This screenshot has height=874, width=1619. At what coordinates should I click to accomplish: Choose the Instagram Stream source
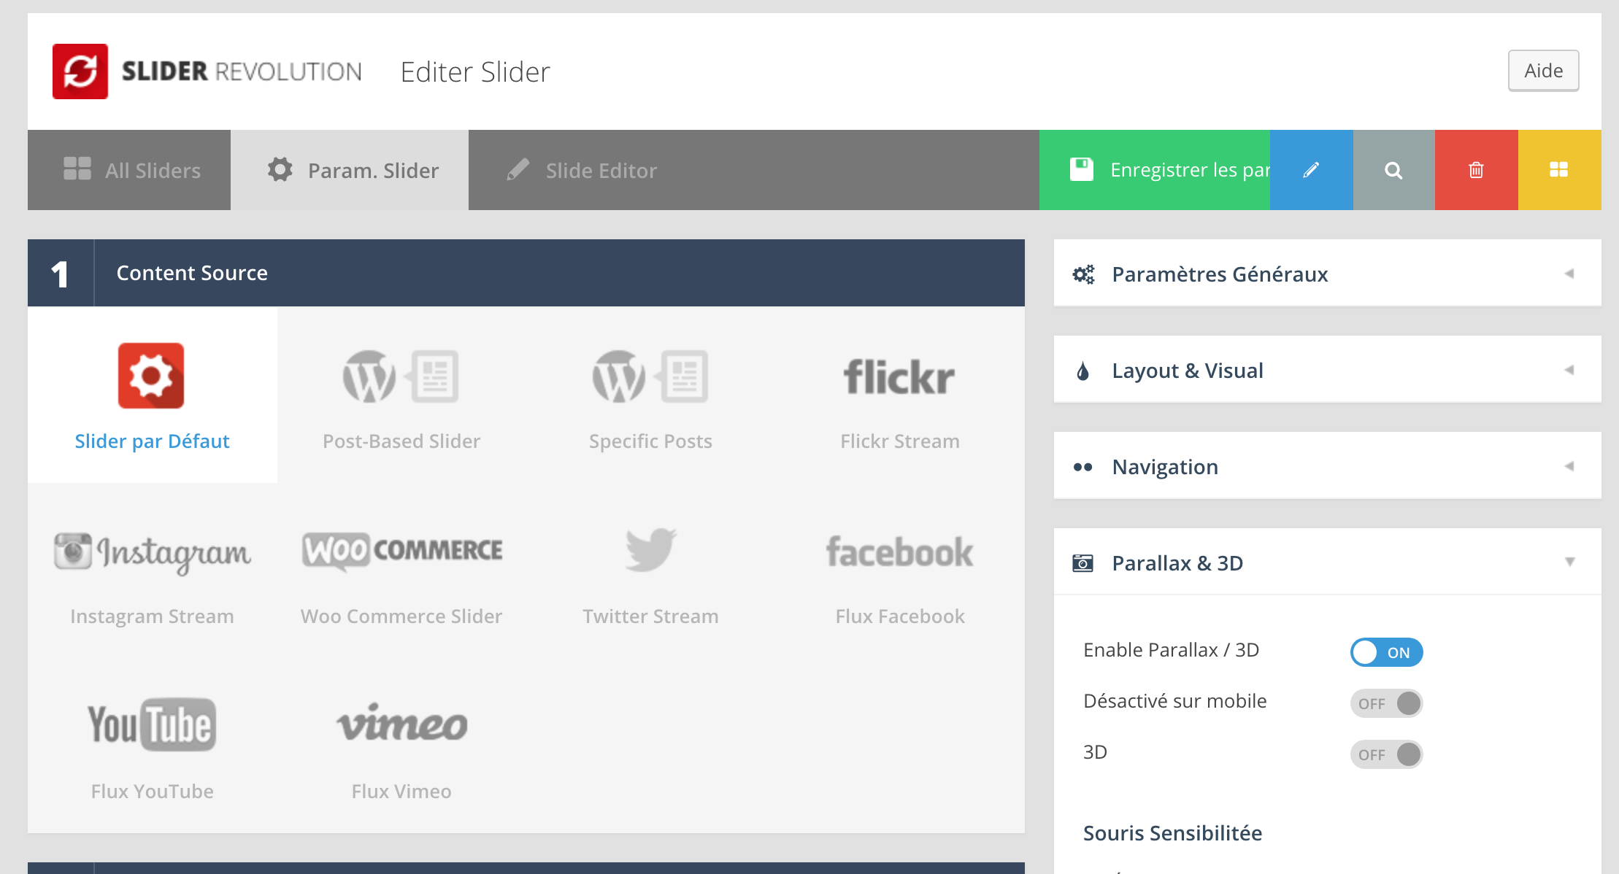tap(152, 552)
